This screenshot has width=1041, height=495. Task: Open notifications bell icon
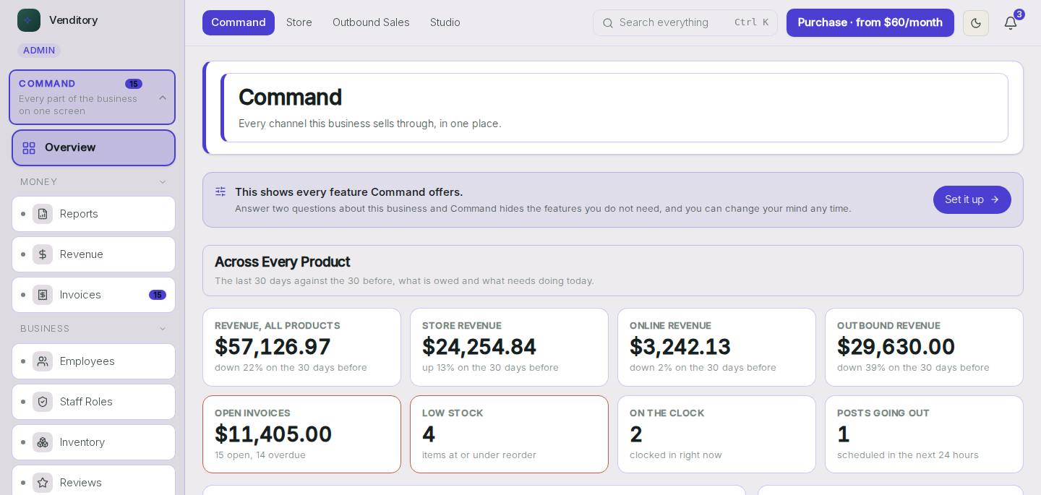click(x=1011, y=23)
